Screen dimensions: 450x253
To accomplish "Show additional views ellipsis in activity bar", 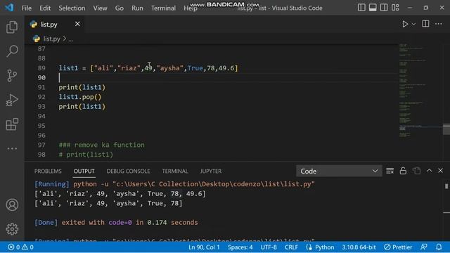I will coord(12,148).
